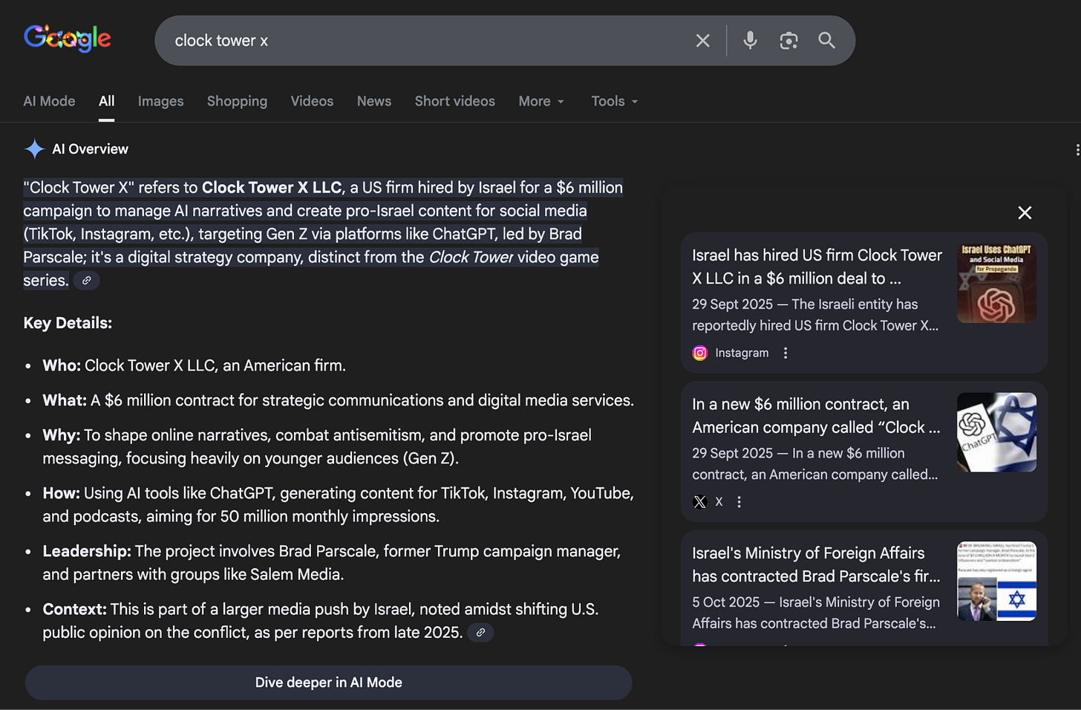Click the magnifying glass search icon

click(x=826, y=40)
